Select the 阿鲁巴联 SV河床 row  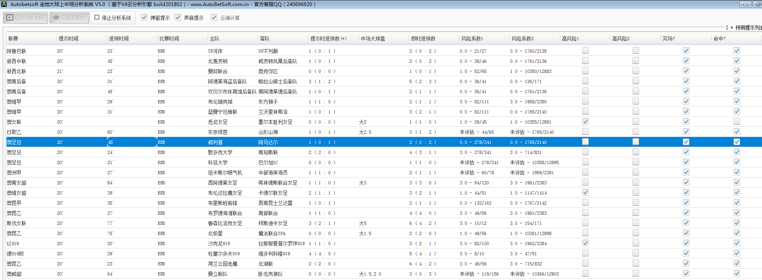[215, 51]
